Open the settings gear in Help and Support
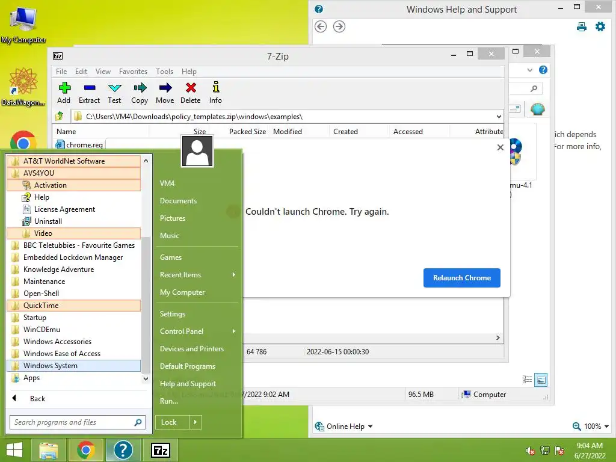Viewport: 616px width, 462px height. coord(600,26)
